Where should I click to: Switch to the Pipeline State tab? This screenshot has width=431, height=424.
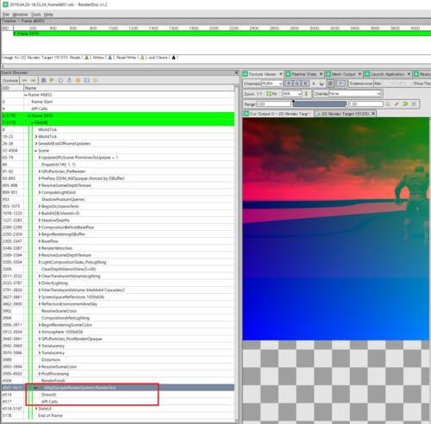click(x=303, y=74)
